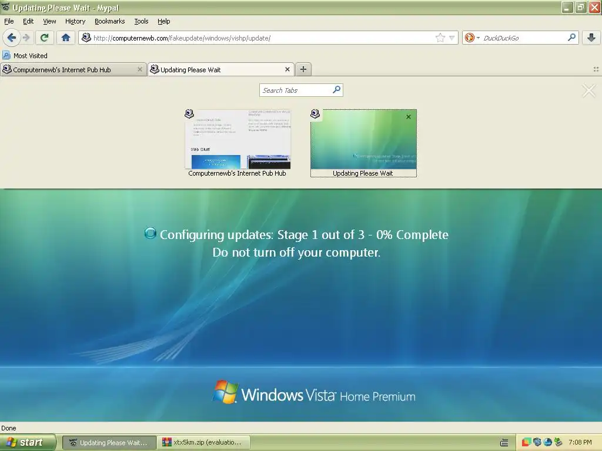This screenshot has width=602, height=451.
Task: Open the Most Visited bookmarks folder
Action: [x=25, y=56]
